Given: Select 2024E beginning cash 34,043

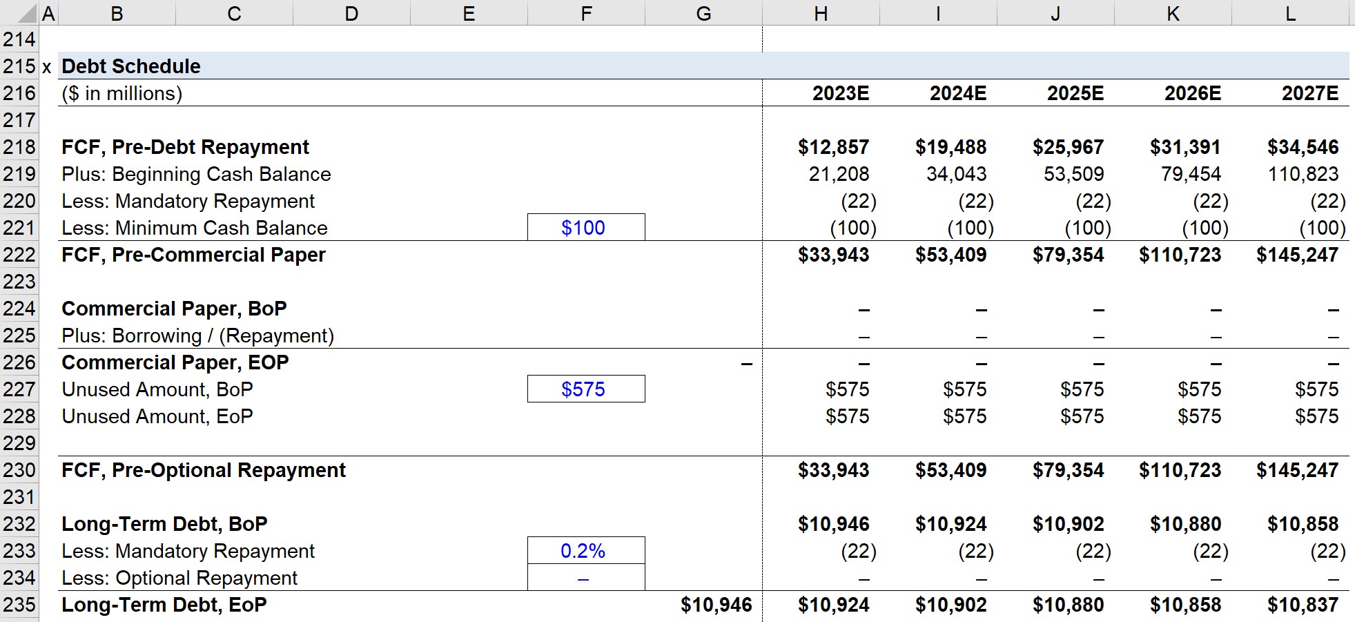Looking at the screenshot, I should (x=956, y=174).
